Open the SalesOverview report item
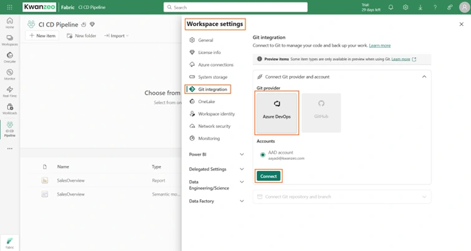Viewport: 471px width, 251px height. (x=70, y=180)
